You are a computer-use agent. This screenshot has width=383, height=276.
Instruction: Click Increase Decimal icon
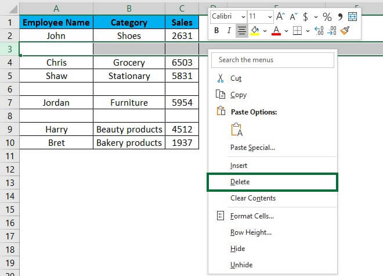(x=319, y=30)
